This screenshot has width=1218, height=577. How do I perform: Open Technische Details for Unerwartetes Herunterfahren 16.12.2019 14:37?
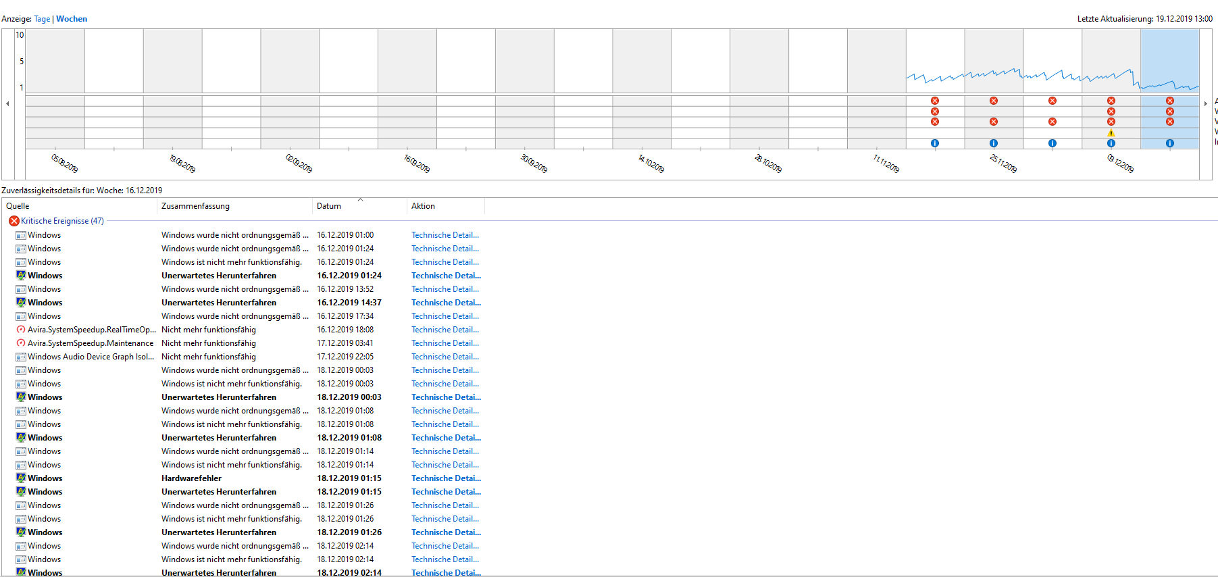click(x=446, y=303)
